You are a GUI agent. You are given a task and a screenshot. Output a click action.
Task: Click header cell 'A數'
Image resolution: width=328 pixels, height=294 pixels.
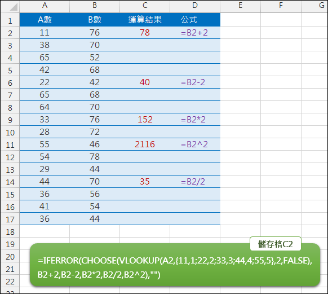coord(45,20)
